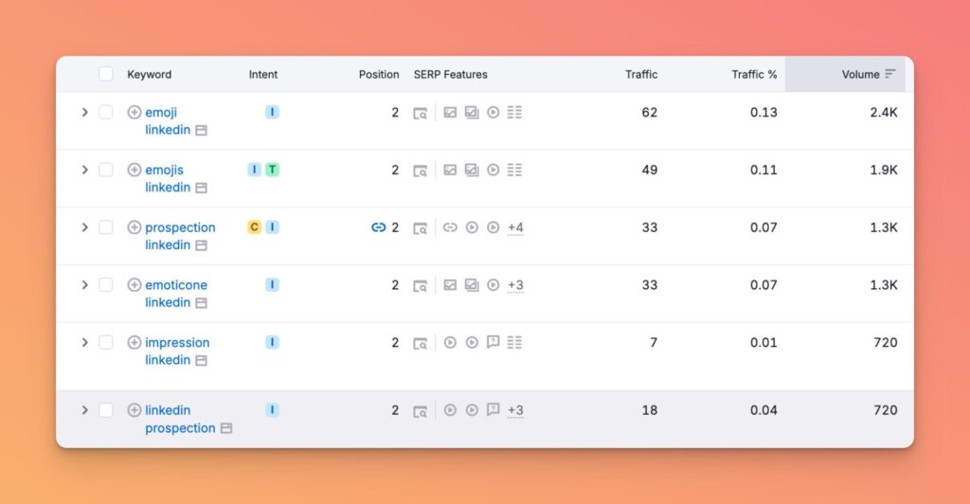Tick the select-all checkbox in the header
The width and height of the screenshot is (970, 504).
[x=106, y=74]
